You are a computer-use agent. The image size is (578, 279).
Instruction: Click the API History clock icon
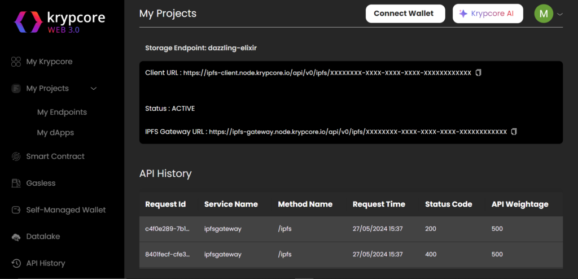[16, 263]
